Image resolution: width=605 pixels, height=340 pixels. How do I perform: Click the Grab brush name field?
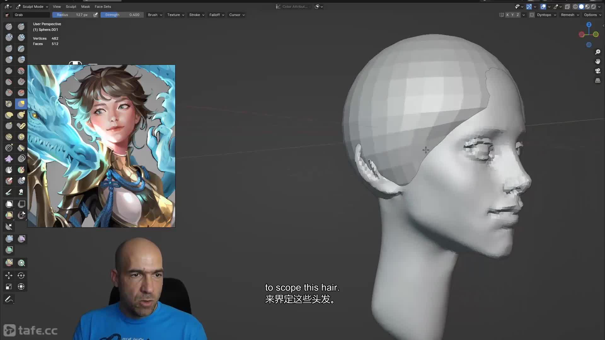point(32,15)
